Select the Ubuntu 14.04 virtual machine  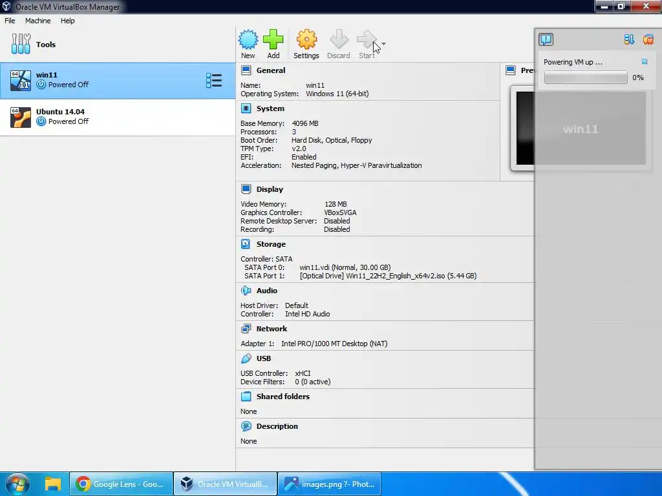118,117
